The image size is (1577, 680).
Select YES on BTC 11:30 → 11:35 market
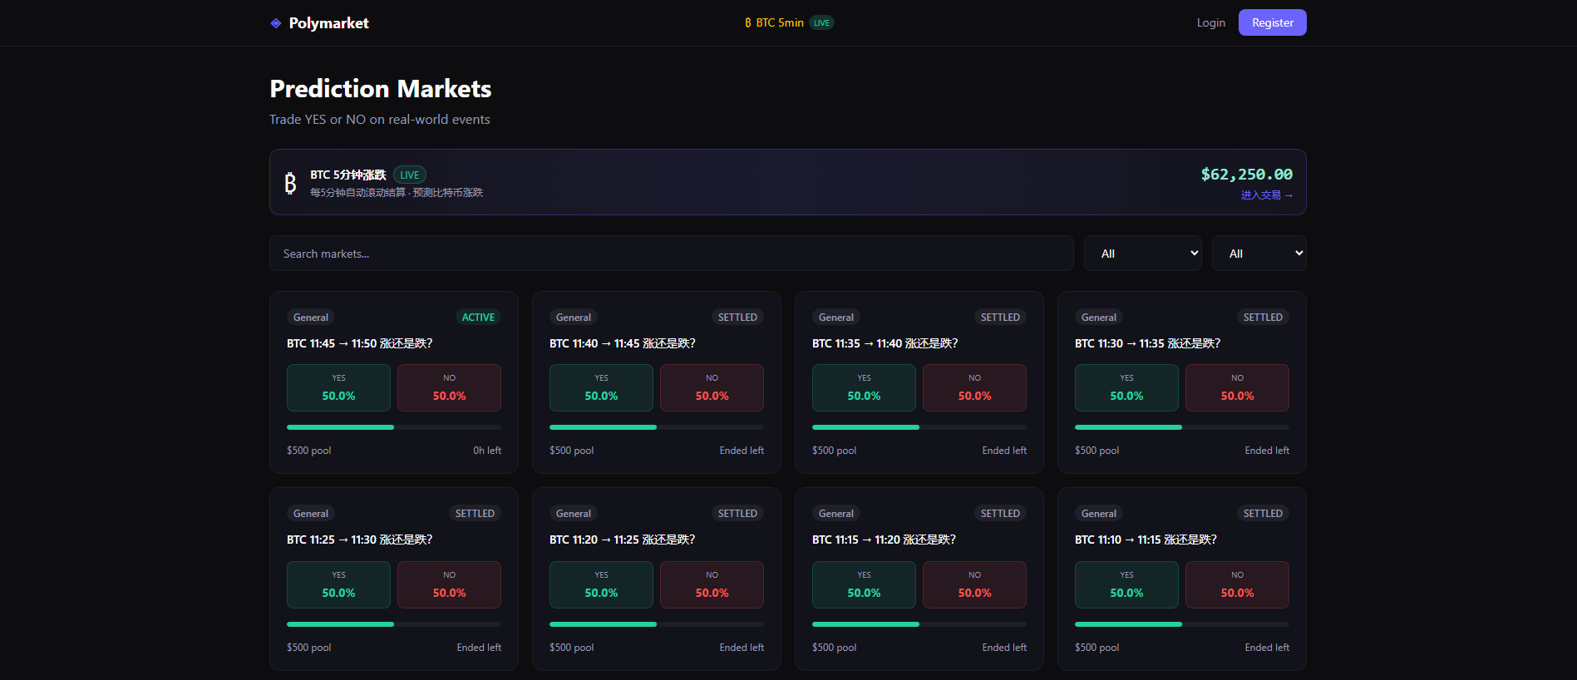pyautogui.click(x=1126, y=387)
